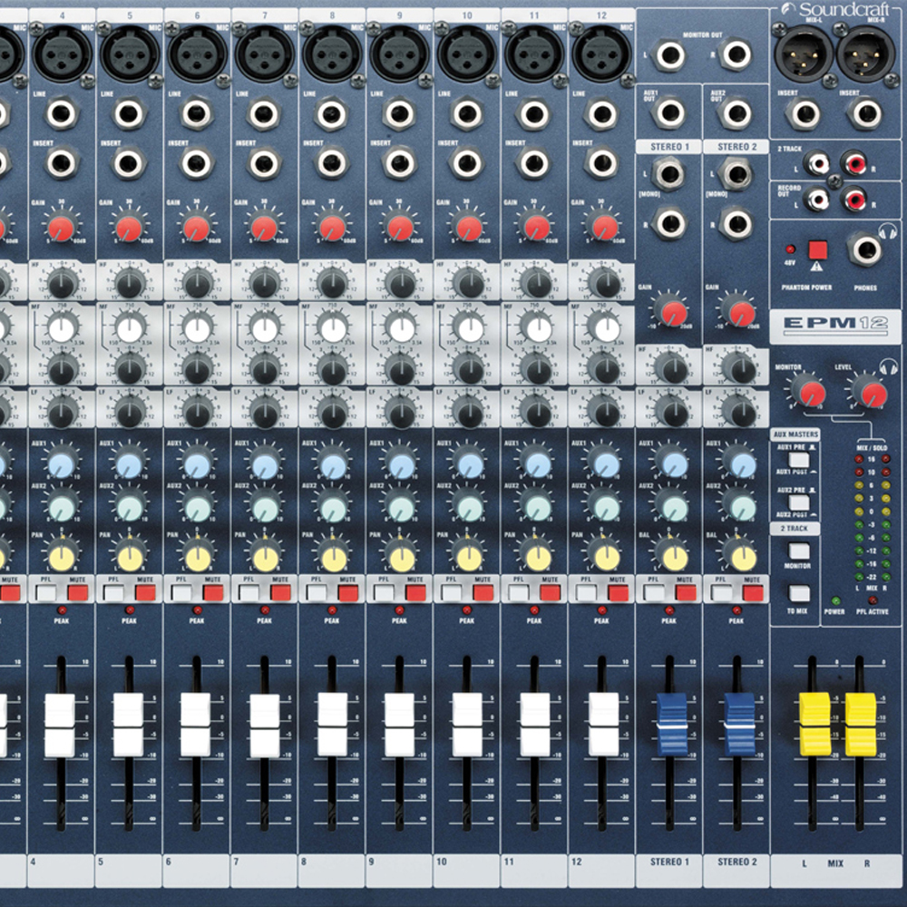Image resolution: width=907 pixels, height=907 pixels.
Task: Mute channel 12 with its red button
Action: click(x=618, y=593)
